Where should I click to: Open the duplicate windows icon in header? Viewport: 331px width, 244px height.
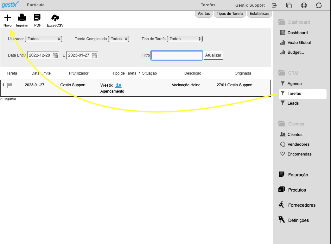click(289, 5)
